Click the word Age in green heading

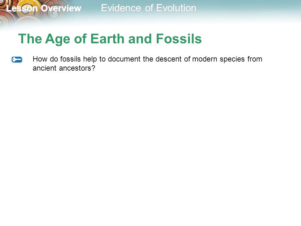[58, 40]
